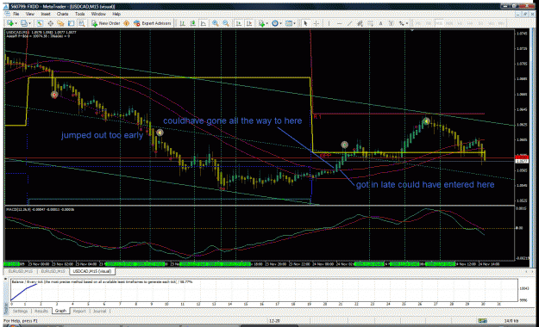This screenshot has height=327, width=539.
Task: Click the Zoom Out magnifier icon
Action: click(225, 23)
